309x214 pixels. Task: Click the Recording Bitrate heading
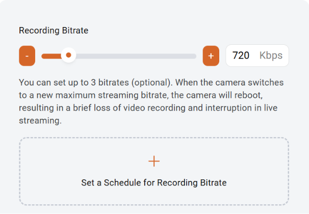(x=54, y=31)
